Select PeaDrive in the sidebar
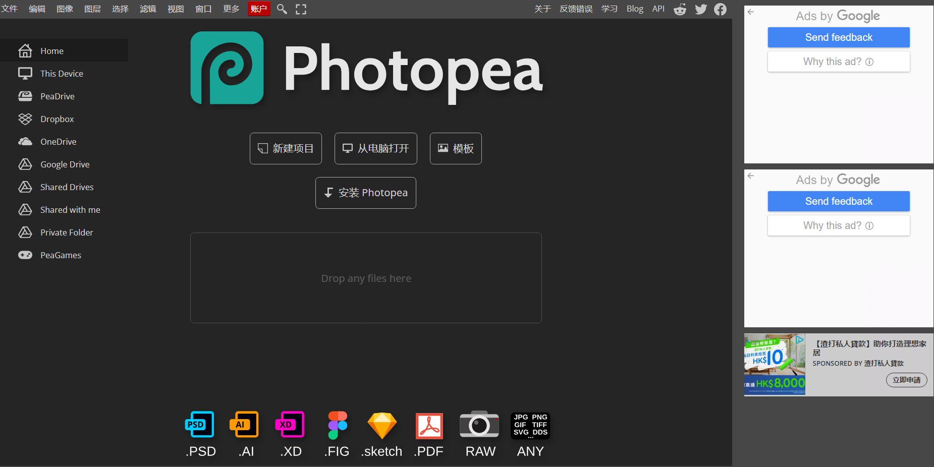The width and height of the screenshot is (934, 467). pos(57,96)
